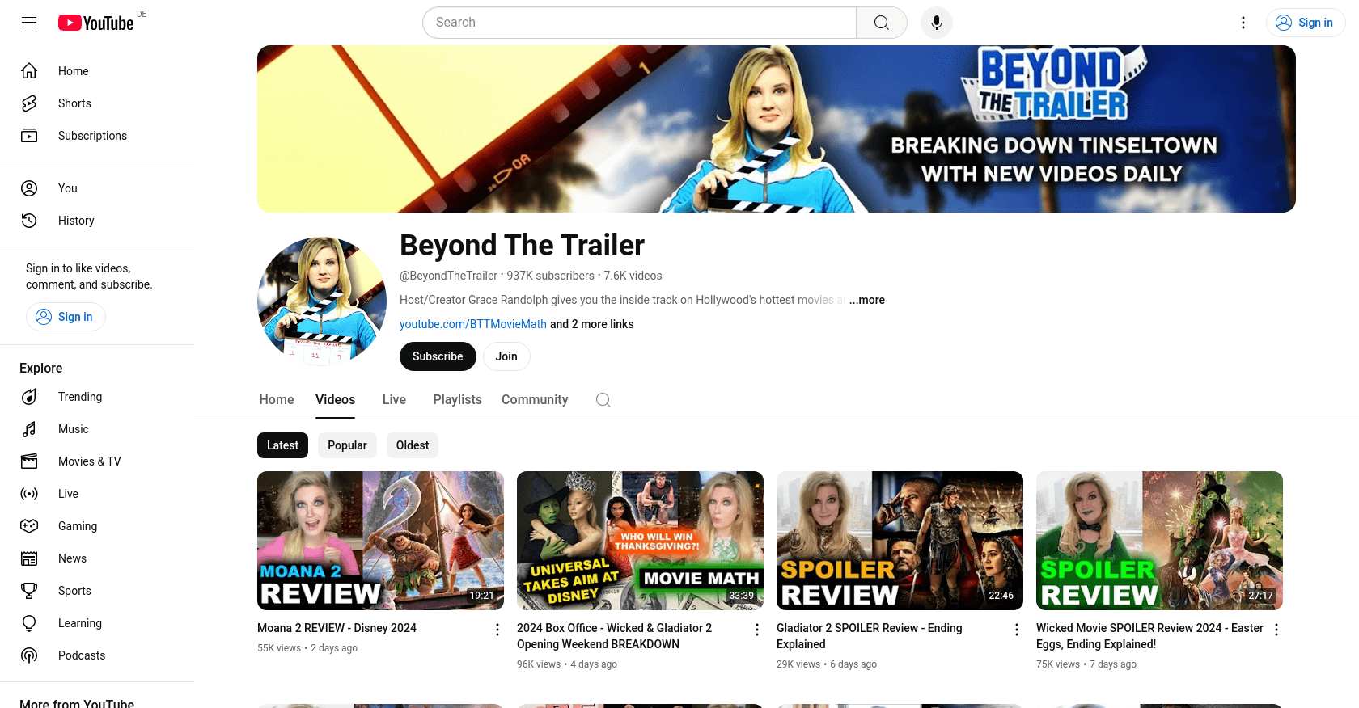Open History in the sidebar
This screenshot has height=708, width=1359.
click(x=76, y=221)
